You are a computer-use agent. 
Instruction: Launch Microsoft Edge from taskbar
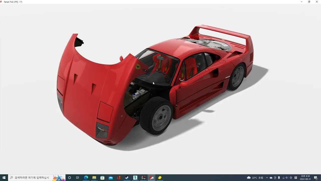(86, 178)
